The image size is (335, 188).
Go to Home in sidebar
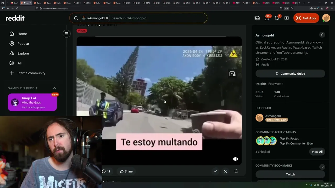(22, 34)
